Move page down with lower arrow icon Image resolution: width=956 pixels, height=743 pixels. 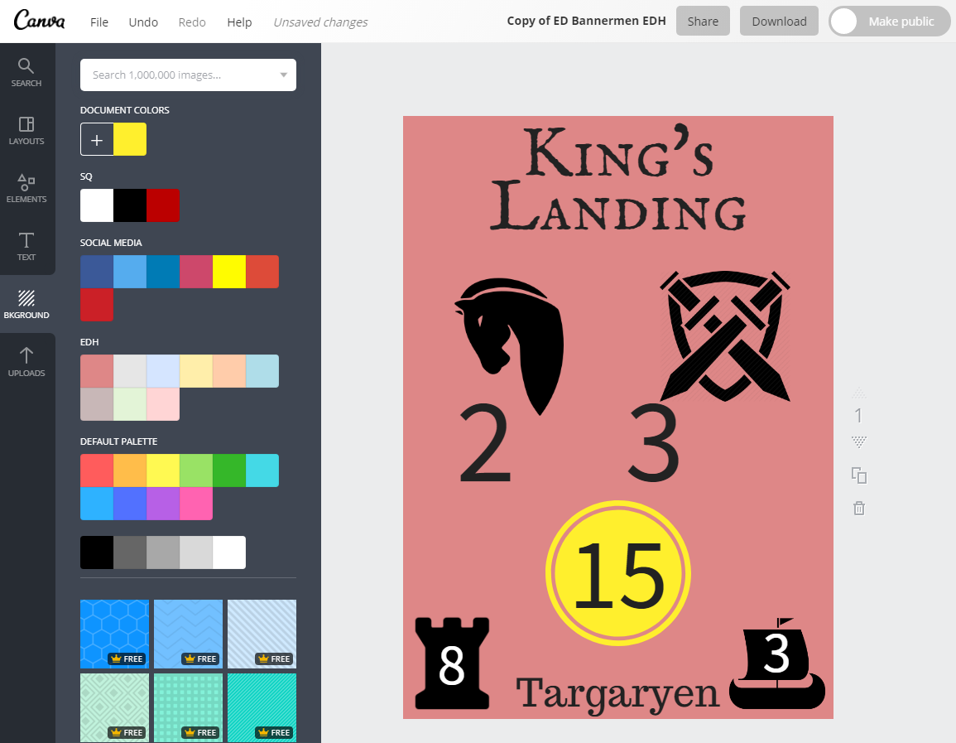click(x=858, y=441)
